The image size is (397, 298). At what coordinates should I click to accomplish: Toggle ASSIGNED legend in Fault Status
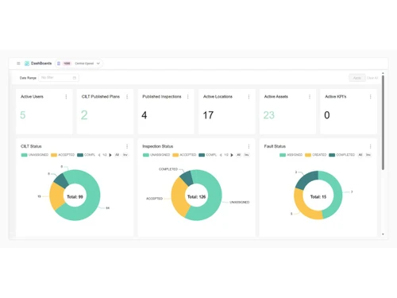(291, 155)
